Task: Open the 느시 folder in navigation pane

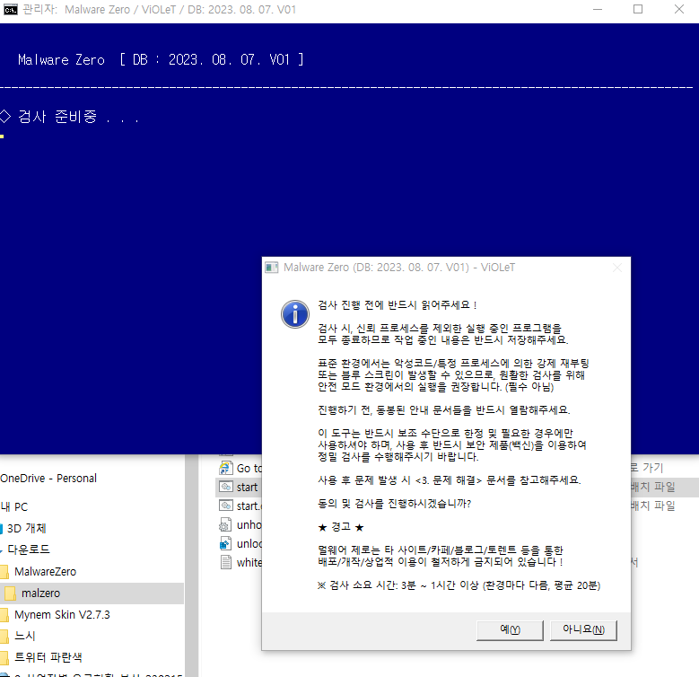Action: (x=24, y=636)
